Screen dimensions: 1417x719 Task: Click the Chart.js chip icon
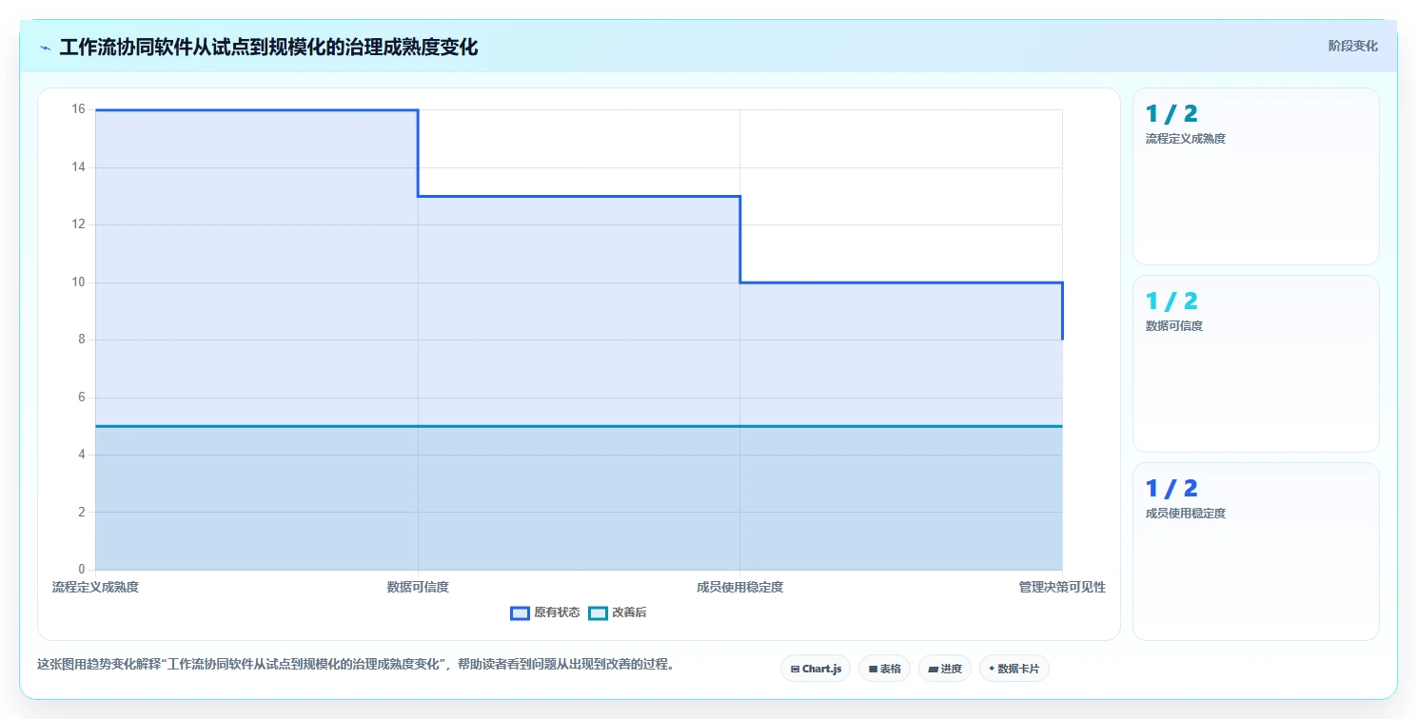pos(795,670)
